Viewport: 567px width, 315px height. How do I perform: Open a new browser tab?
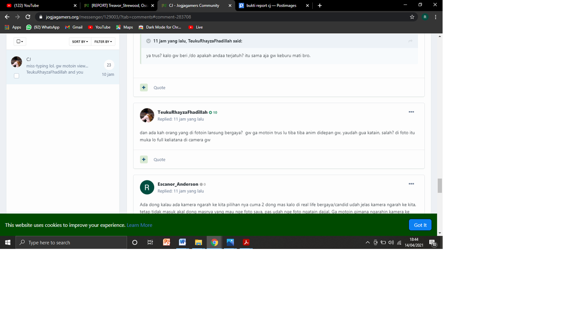(x=320, y=5)
